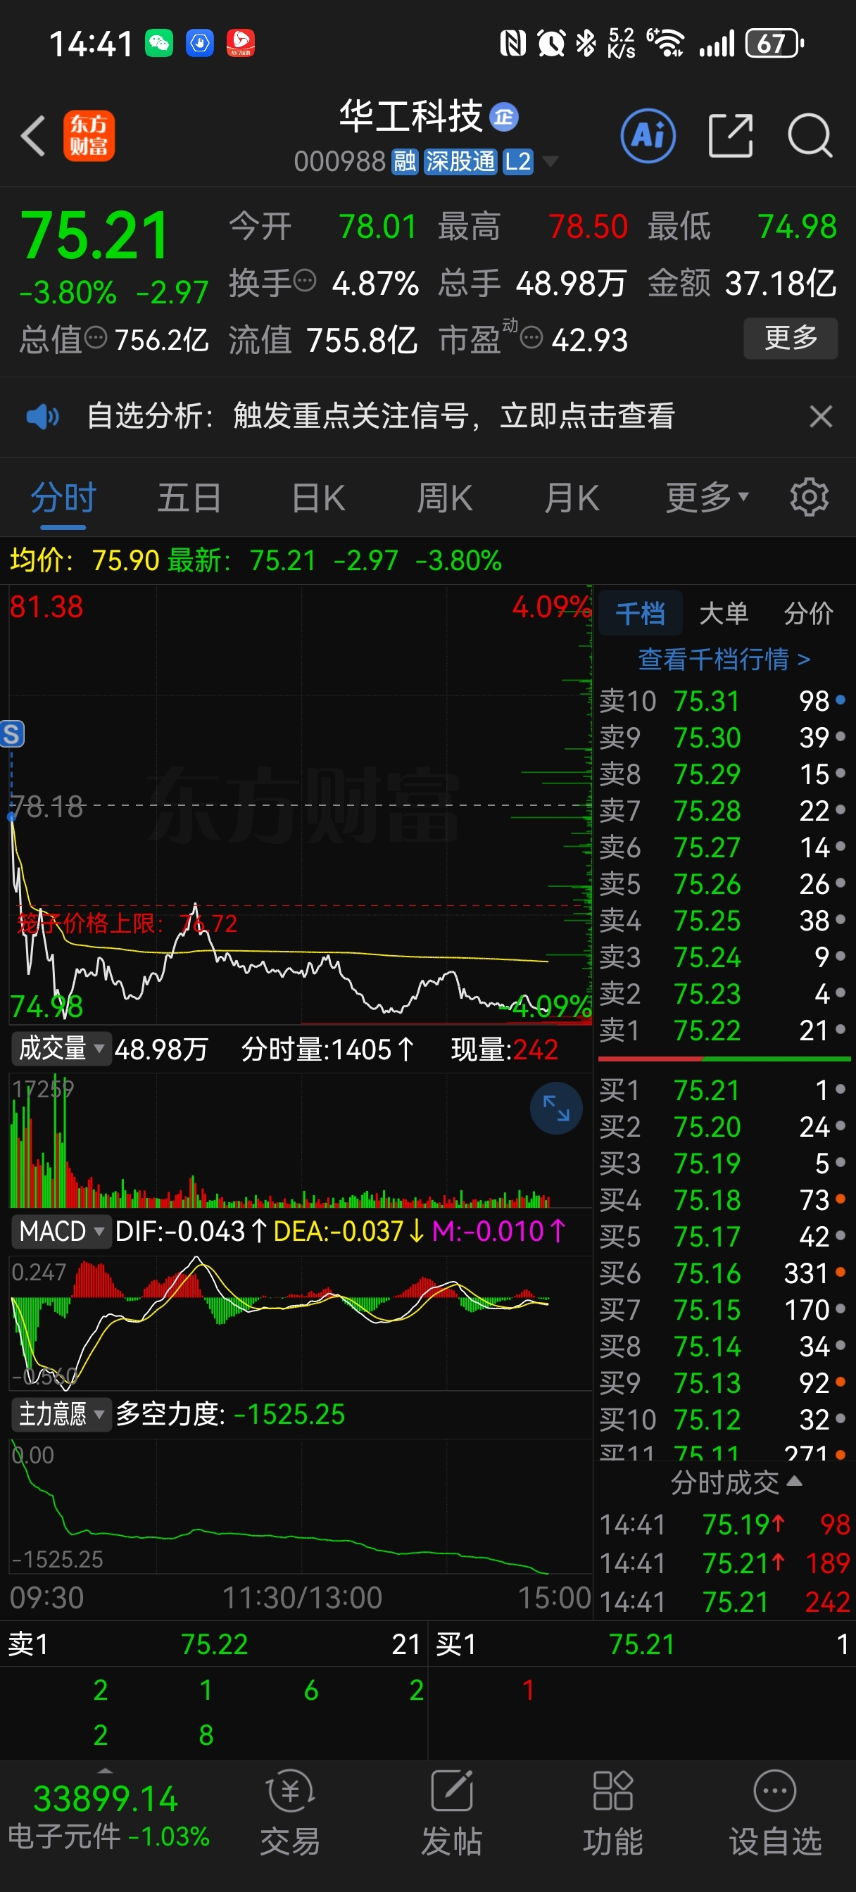The height and width of the screenshot is (1892, 856).
Task: Tap 卖1 row at 75.22 in order book
Action: click(723, 1030)
